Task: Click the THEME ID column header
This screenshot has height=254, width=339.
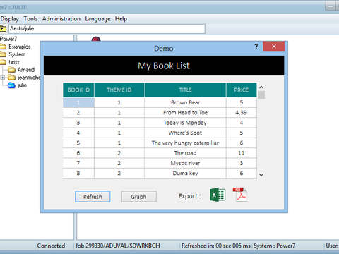Action: click(119, 90)
